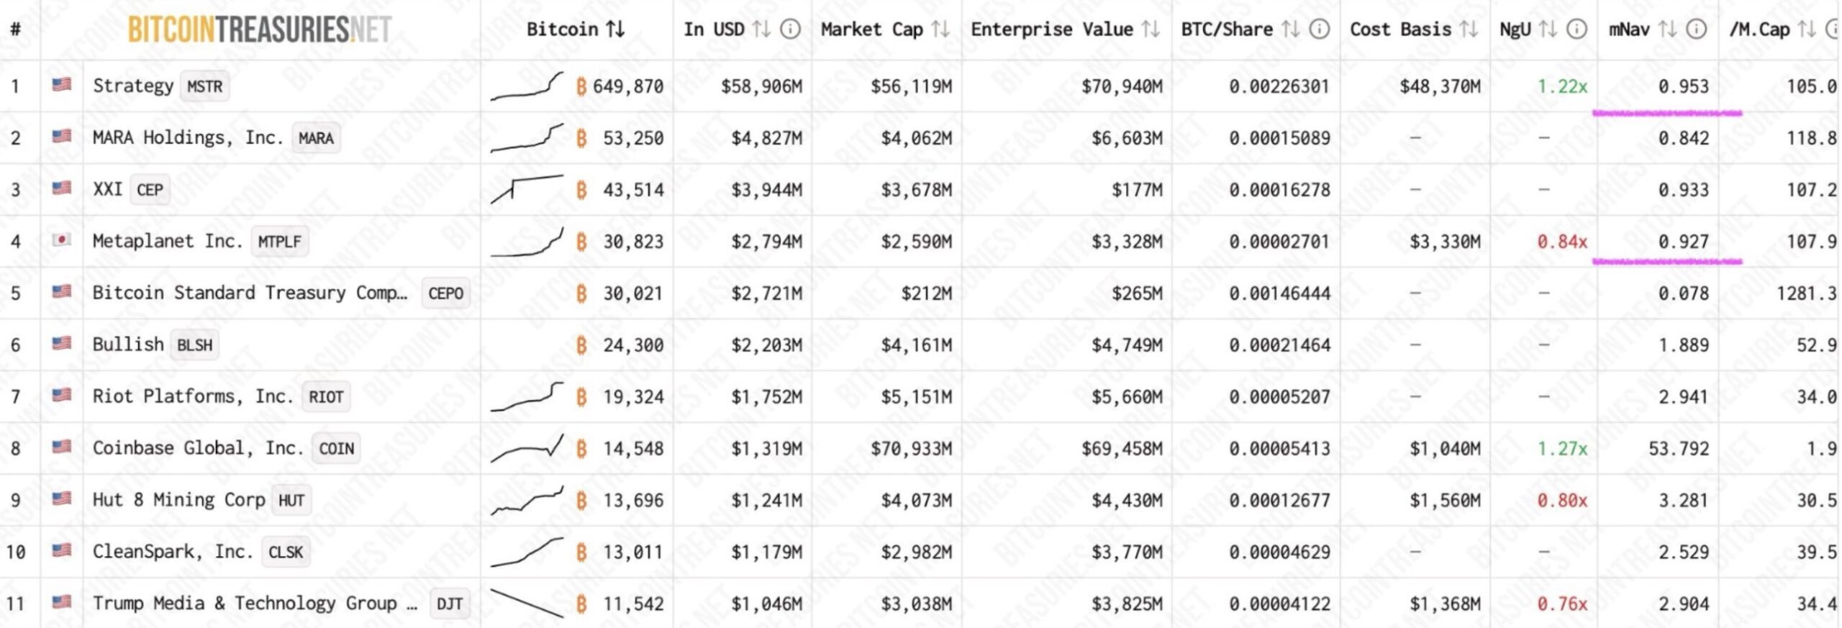Open the Strategy company link
Screen dimensions: 1842x628
click(133, 86)
